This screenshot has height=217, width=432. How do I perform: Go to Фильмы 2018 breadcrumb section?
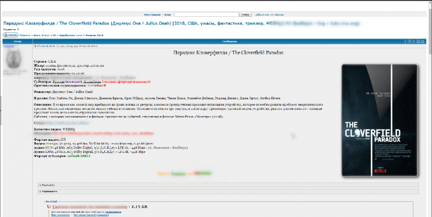tap(93, 35)
